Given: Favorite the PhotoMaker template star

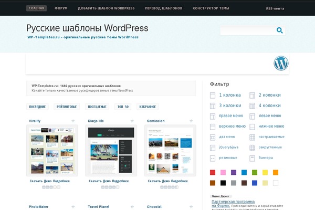Looking at the screenshot, I should [73, 206].
